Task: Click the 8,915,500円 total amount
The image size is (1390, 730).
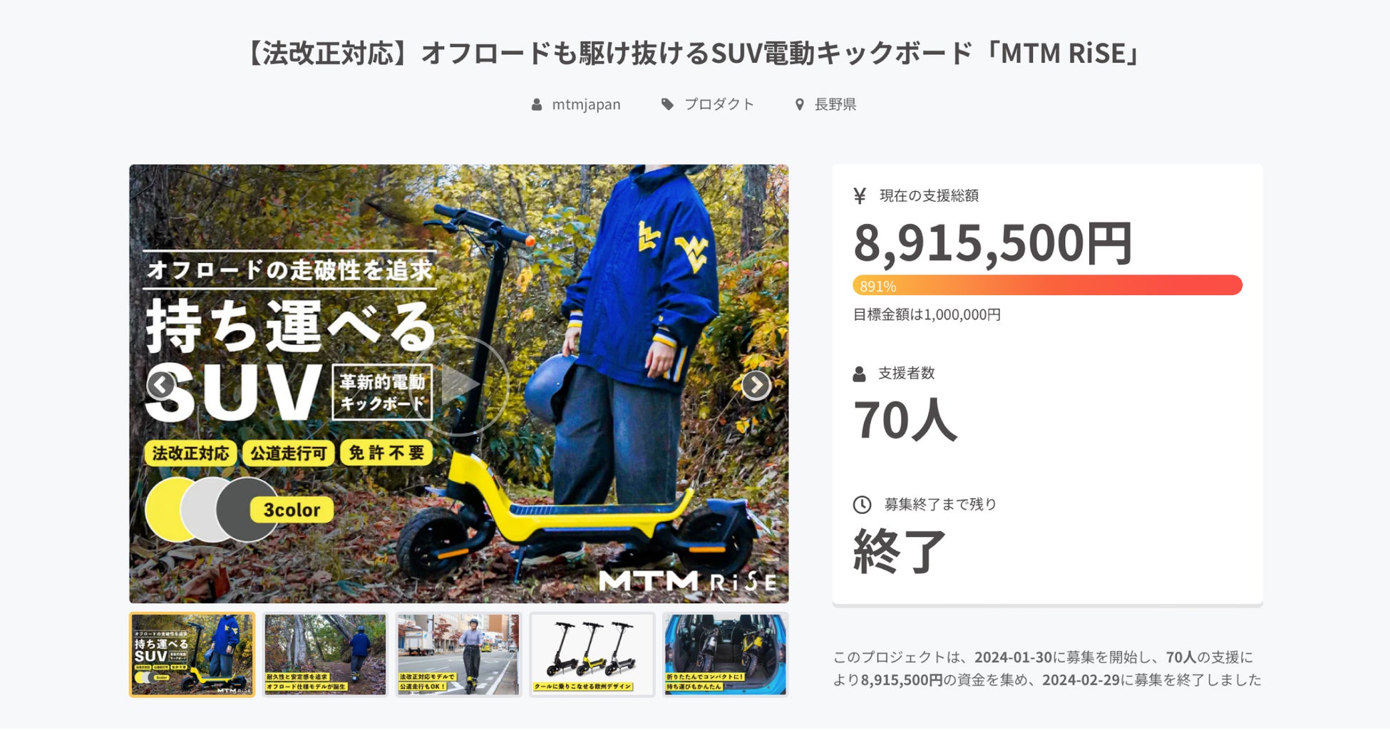Action: pos(992,243)
